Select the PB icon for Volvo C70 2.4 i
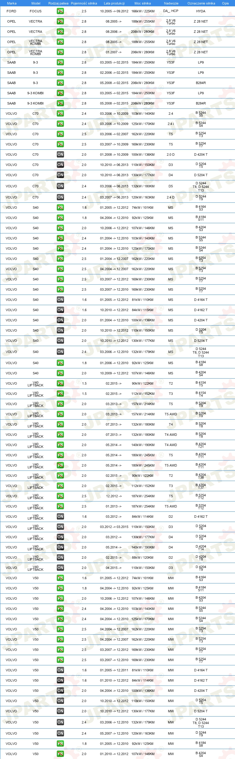The width and height of the screenshot is (235, 759). (60, 124)
